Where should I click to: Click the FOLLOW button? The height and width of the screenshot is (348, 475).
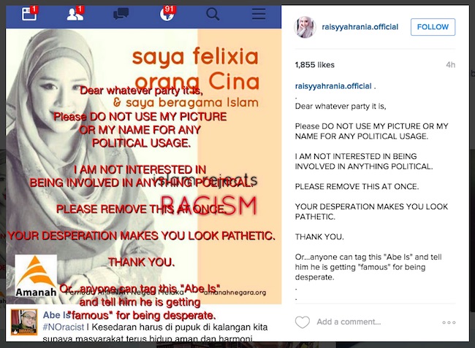coord(433,27)
